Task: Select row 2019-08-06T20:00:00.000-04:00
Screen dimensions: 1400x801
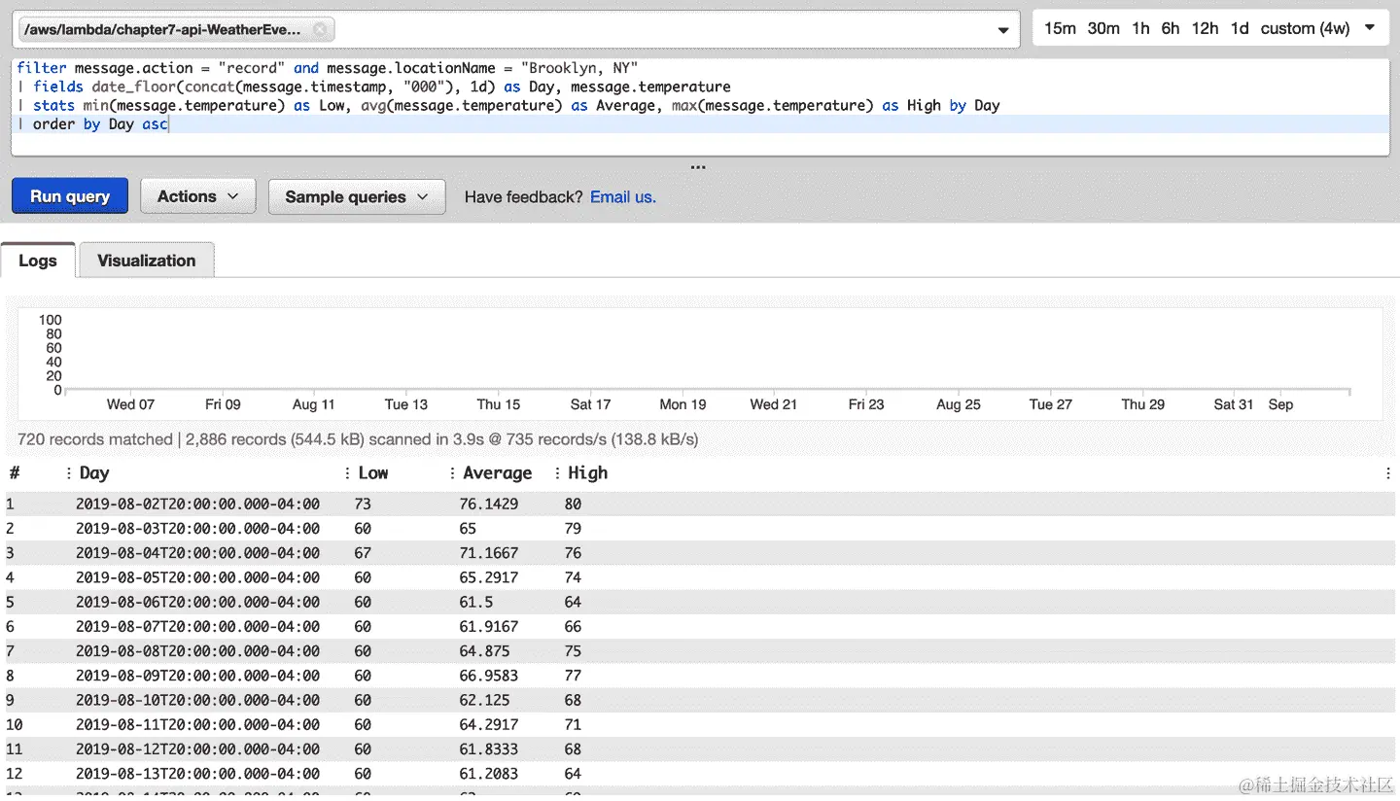Action: (x=700, y=602)
